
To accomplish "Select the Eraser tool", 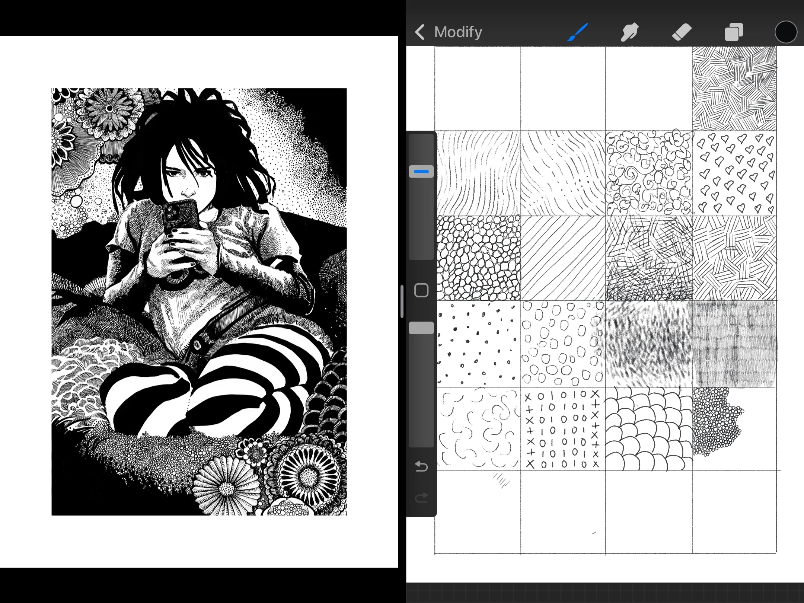I will (682, 32).
